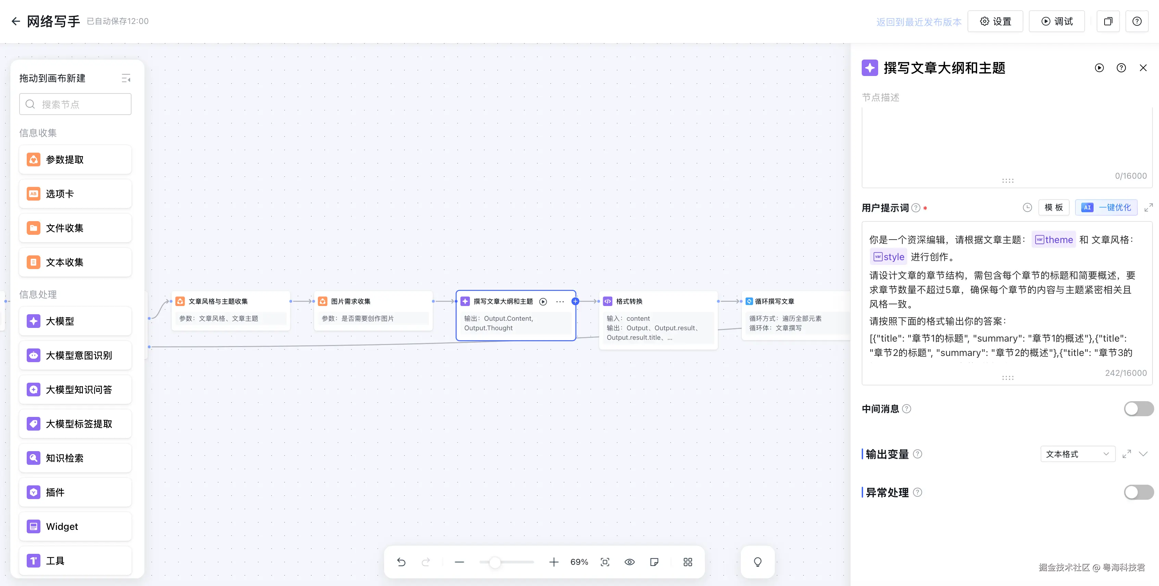This screenshot has width=1159, height=586.
Task: Click the auto-arrange grid icon
Action: [687, 562]
